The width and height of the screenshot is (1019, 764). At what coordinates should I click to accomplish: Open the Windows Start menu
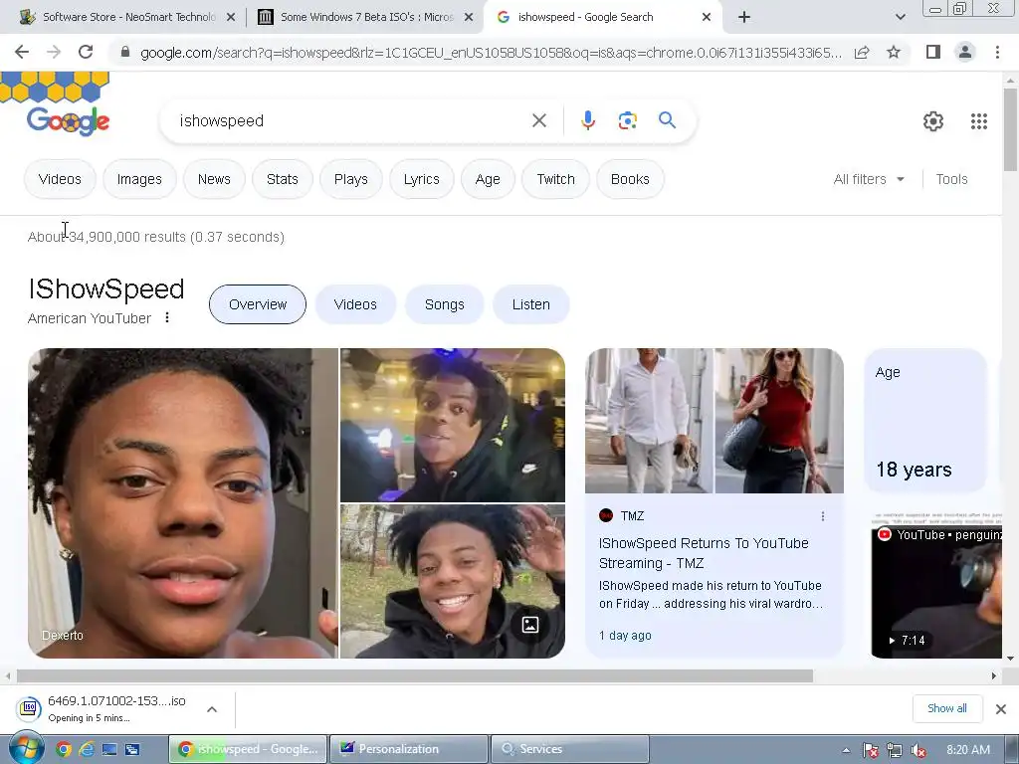click(27, 748)
